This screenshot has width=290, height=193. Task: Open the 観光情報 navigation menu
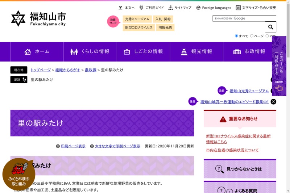[196, 52]
